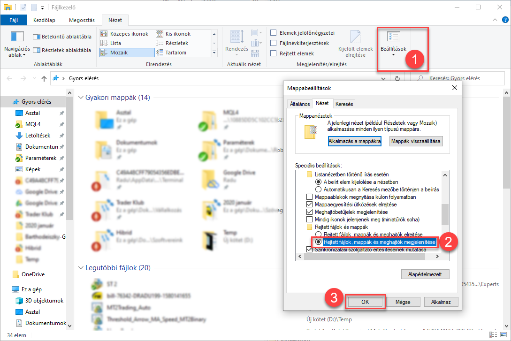The width and height of the screenshot is (511, 341).
Task: Enable Rejtett elemek checkbox
Action: click(x=274, y=53)
